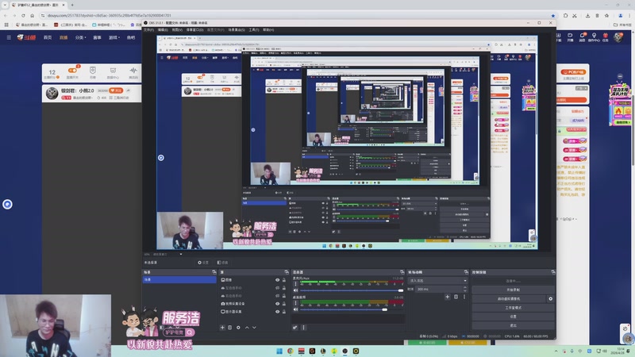This screenshot has width=635, height=357.
Task: Click the orange PC客户端 button
Action: tap(573, 71)
